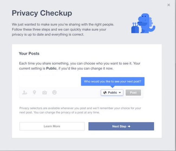Click the Privacy Checkup heading
Image resolution: width=176 pixels, height=151 pixels.
pos(41,13)
